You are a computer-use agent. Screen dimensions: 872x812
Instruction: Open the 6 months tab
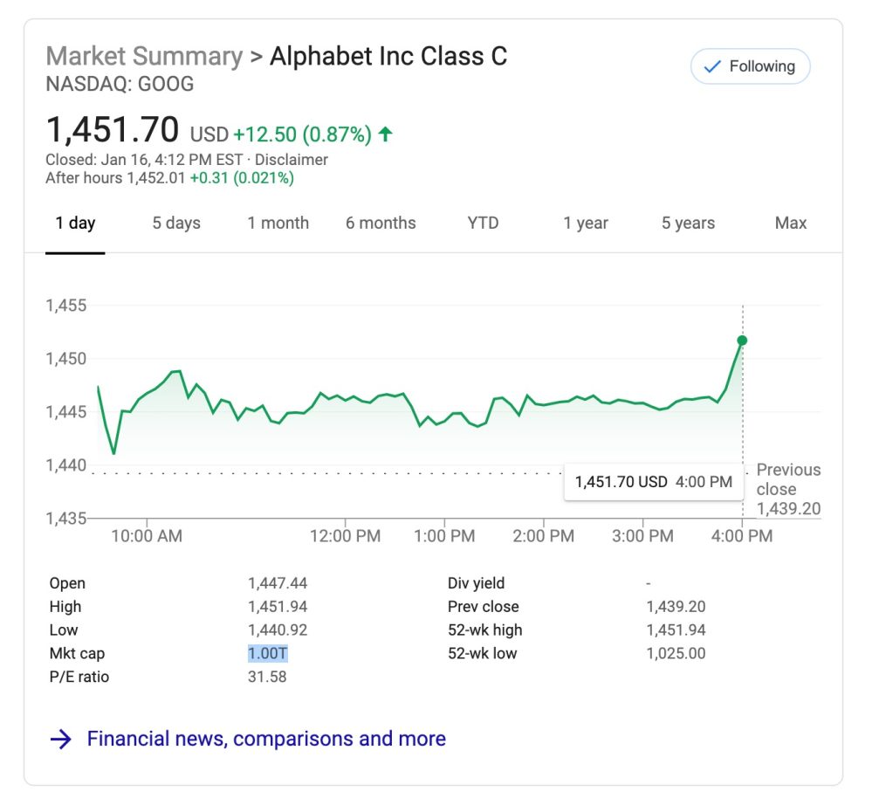click(381, 224)
